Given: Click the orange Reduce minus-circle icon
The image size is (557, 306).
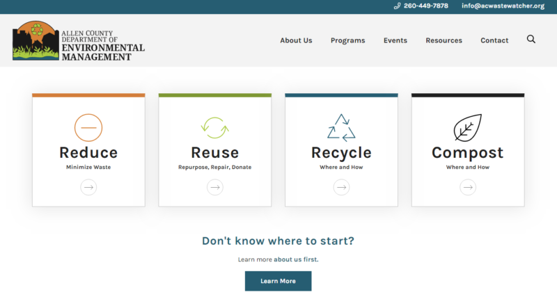Looking at the screenshot, I should click(x=88, y=128).
